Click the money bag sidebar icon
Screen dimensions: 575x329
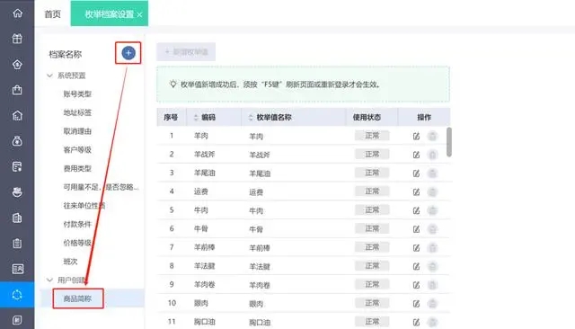(x=17, y=141)
